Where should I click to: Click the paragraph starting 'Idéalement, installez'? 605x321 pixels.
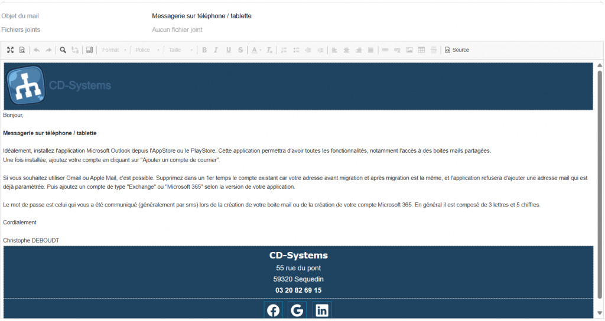[x=247, y=150]
